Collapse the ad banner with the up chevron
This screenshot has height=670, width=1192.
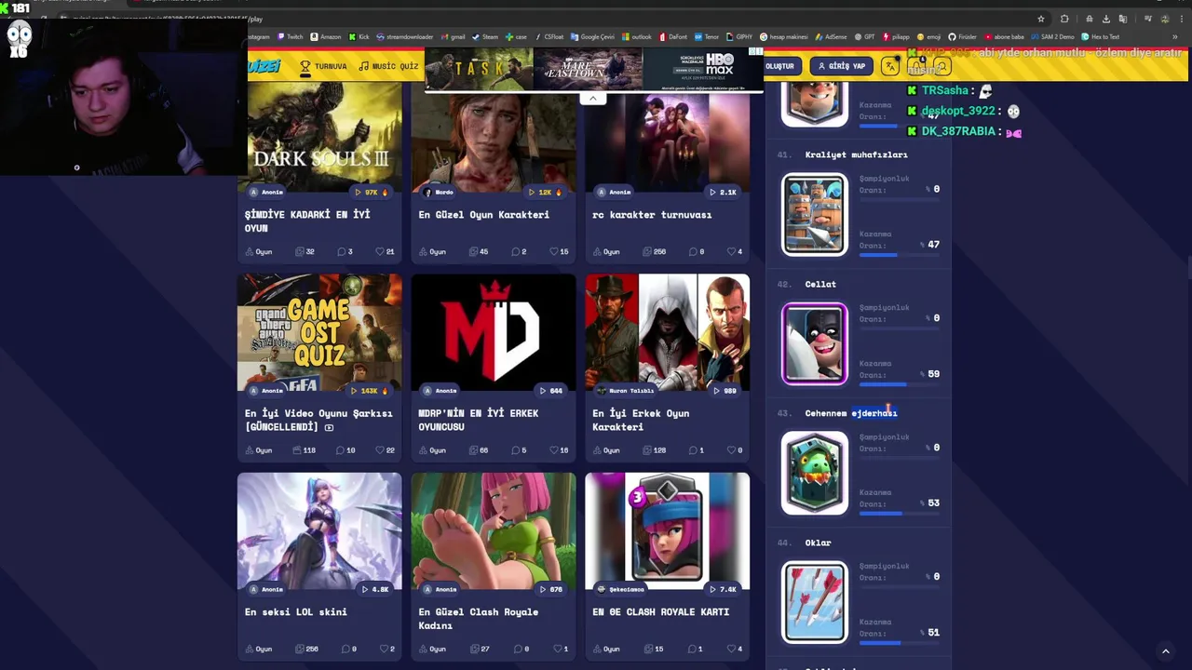coord(592,98)
